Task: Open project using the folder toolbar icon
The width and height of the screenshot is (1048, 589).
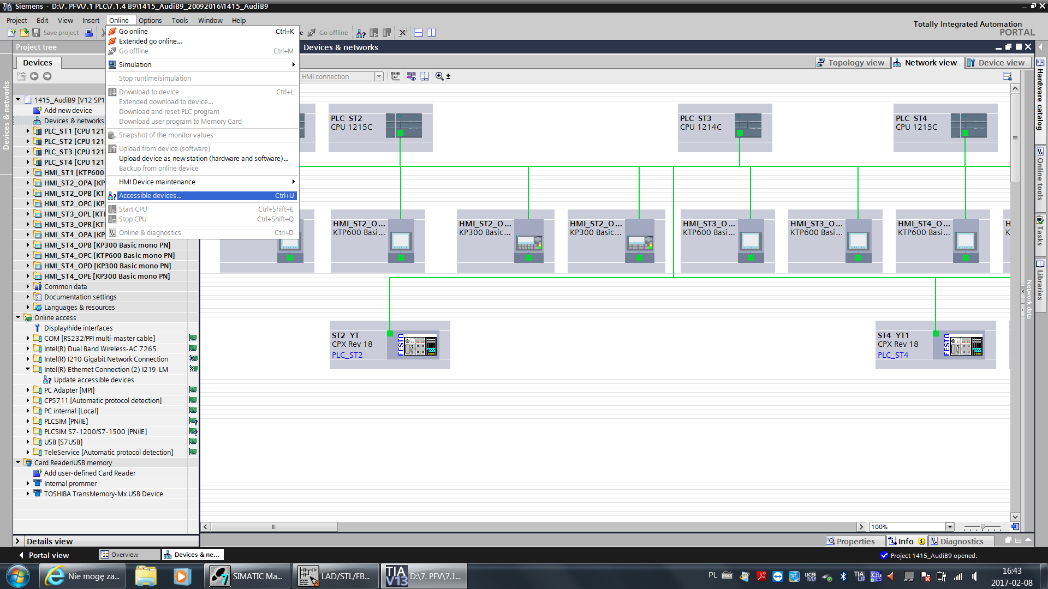Action: pos(24,33)
